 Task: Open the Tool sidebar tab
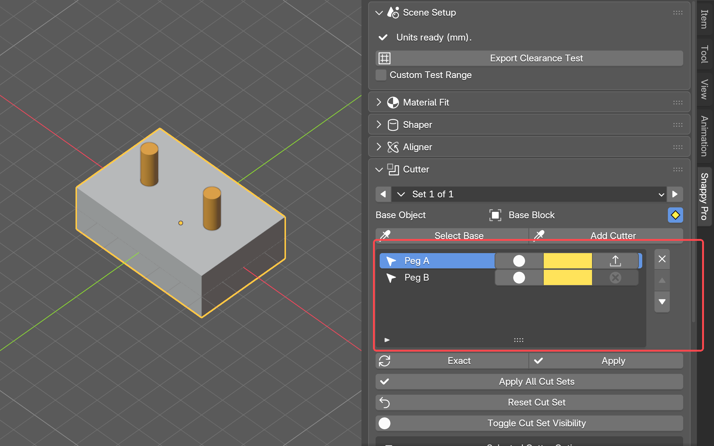[x=704, y=54]
